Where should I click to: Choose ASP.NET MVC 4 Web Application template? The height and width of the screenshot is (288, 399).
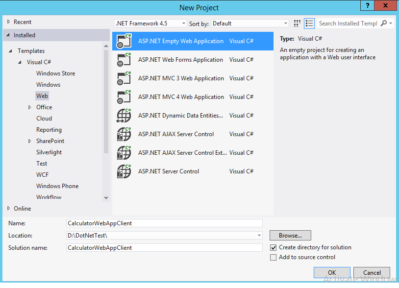coord(181,97)
